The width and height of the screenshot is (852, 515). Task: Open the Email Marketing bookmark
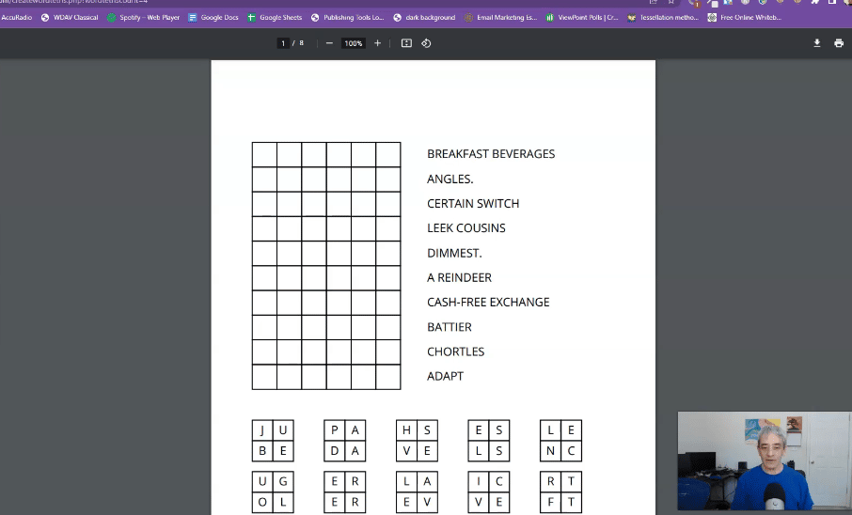[501, 17]
